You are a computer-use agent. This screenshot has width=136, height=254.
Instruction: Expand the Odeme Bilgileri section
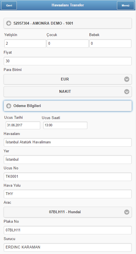tap(68, 106)
